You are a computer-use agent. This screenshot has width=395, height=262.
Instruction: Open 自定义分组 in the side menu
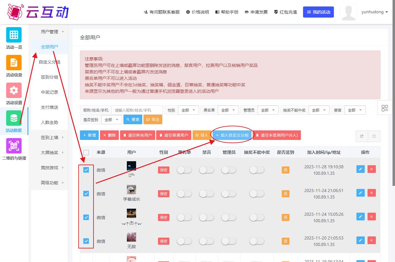49,62
